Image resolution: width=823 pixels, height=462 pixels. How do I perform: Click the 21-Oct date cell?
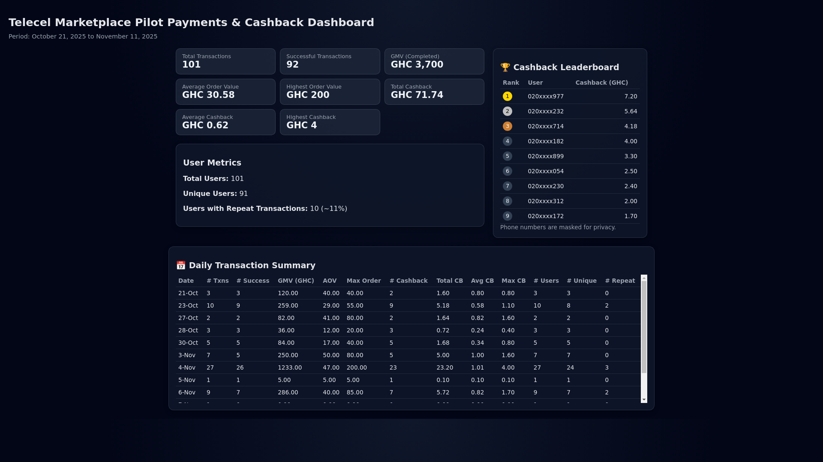(x=188, y=293)
